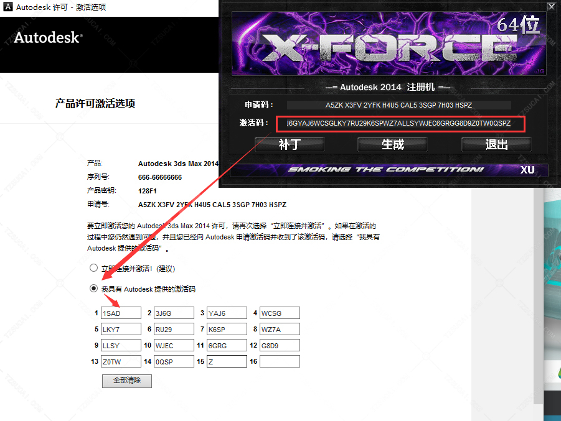This screenshot has height=421, width=561.
Task: Click the product key value '128F1'
Action: coord(148,191)
